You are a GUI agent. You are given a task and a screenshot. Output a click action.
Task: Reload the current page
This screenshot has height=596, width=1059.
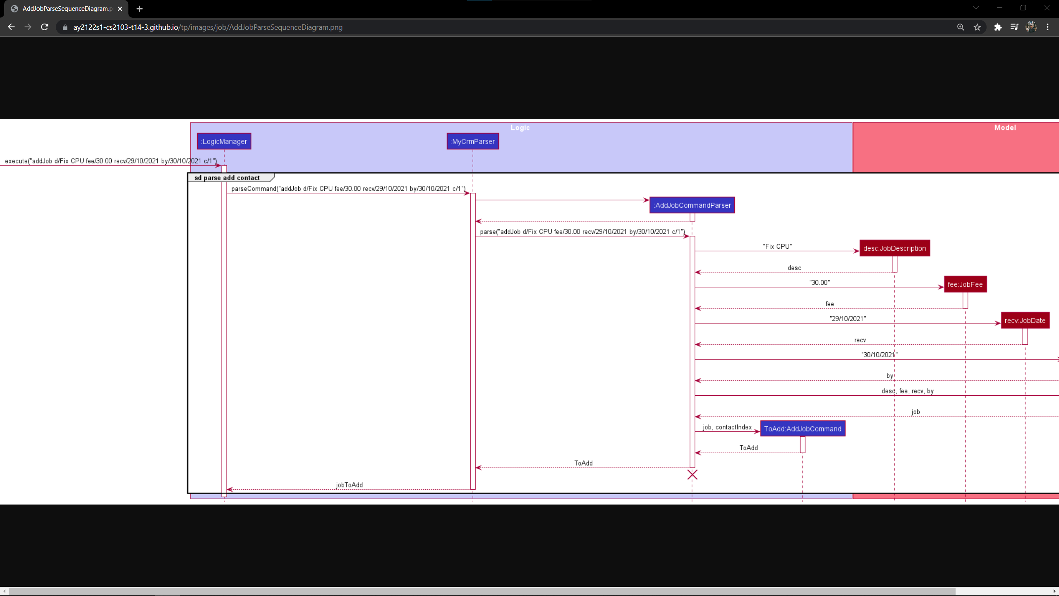45,27
